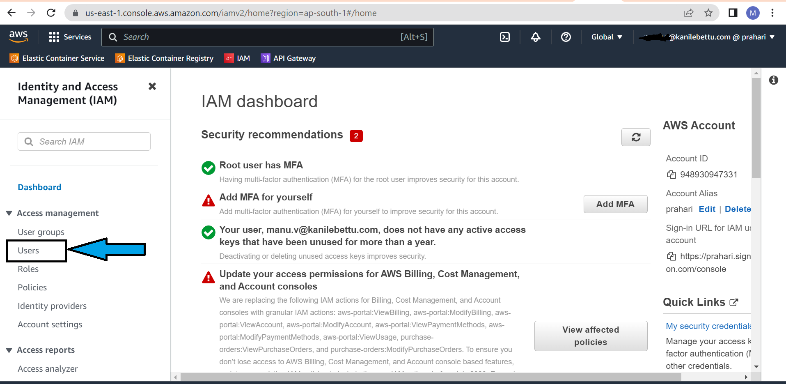
Task: Click into the Search IAM field
Action: coord(84,142)
